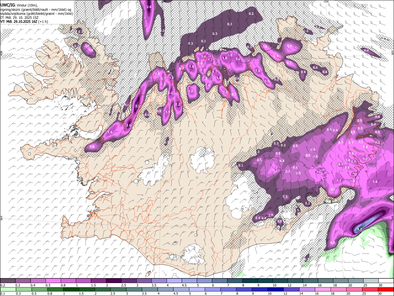Screen dimensions: 394x296
Task: Click the '9.1' precipitation value offshore southeast
Action: [359, 229]
